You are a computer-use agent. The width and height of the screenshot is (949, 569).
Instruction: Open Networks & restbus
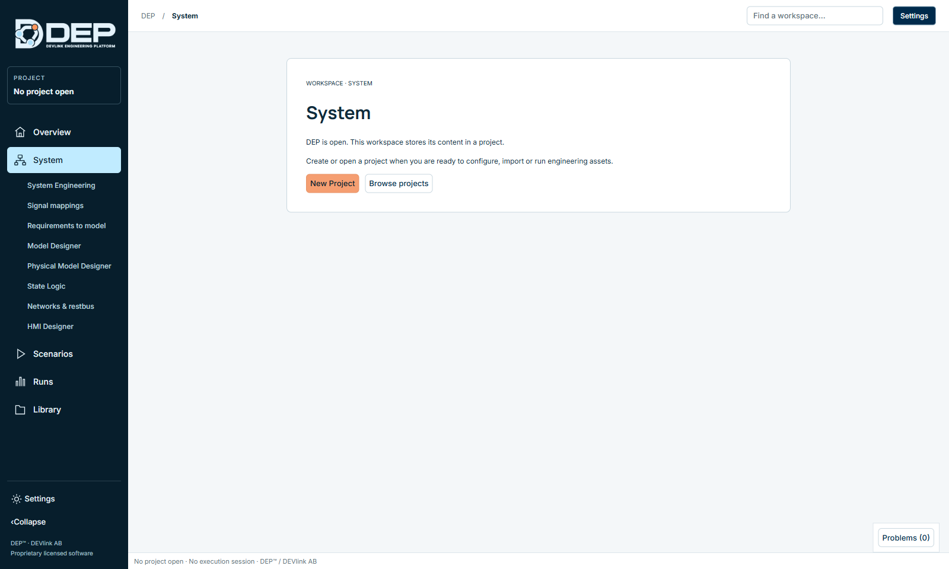click(60, 306)
